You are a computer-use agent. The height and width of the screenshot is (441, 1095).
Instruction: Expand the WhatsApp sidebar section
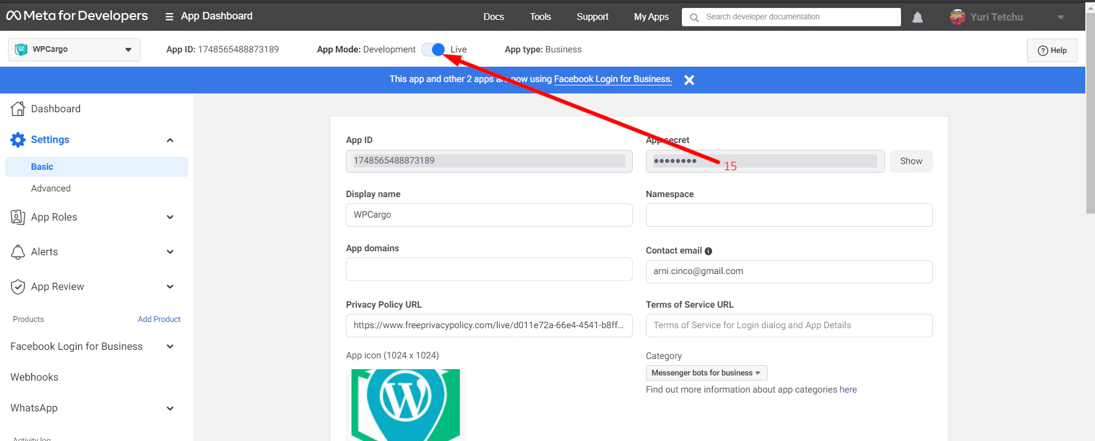point(169,408)
